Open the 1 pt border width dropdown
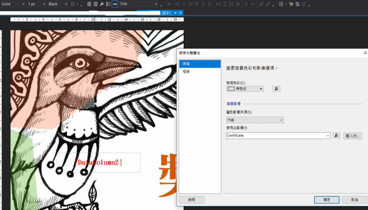This screenshot has width=368, height=210. [x=37, y=4]
